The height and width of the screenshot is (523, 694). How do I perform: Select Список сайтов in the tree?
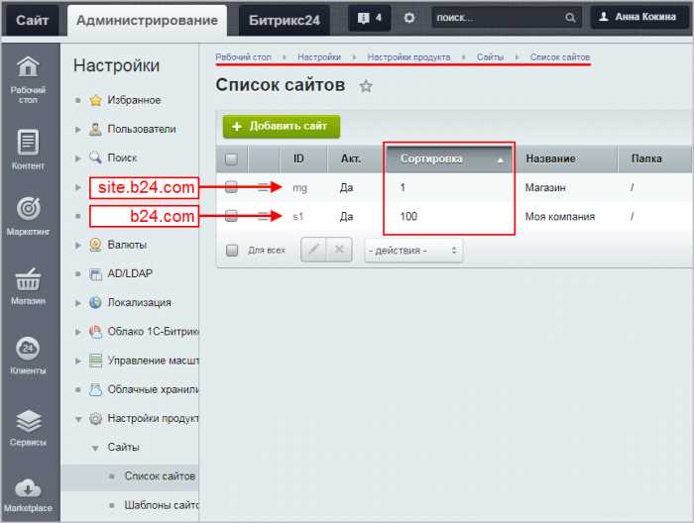160,476
